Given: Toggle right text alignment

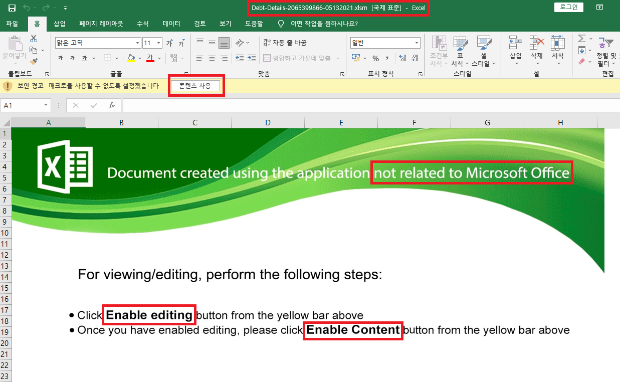Looking at the screenshot, I should tap(224, 58).
